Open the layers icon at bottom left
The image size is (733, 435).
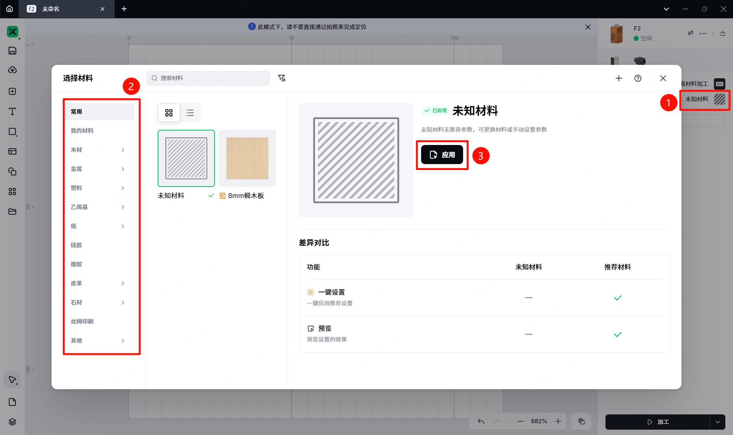coord(12,422)
